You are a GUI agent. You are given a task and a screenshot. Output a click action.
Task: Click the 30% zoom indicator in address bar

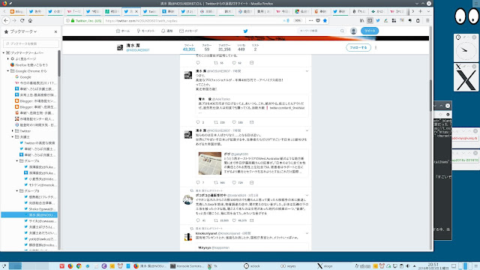pos(298,20)
